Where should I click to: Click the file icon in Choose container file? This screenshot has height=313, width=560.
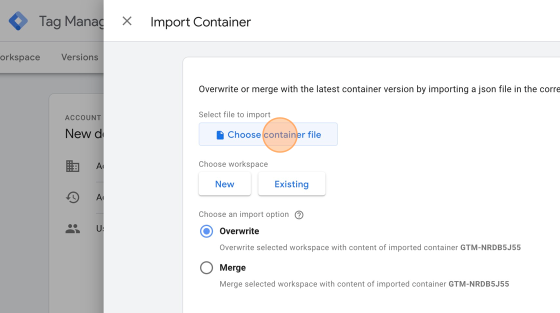coord(220,134)
